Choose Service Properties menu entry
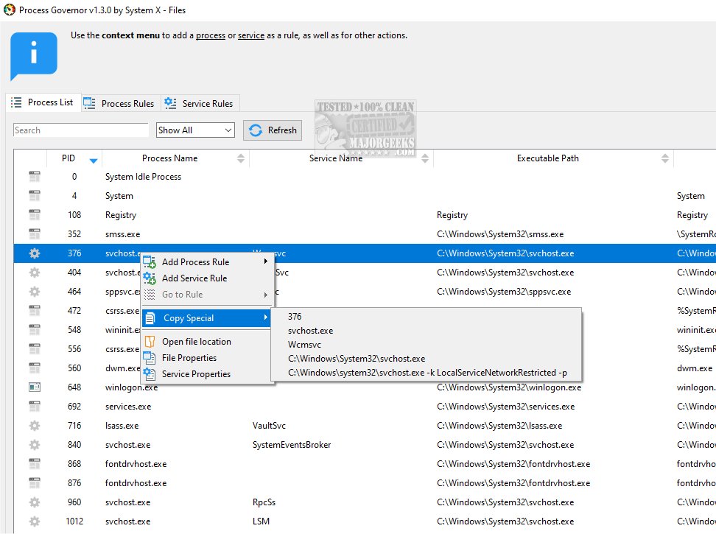This screenshot has height=534, width=716. [x=207, y=374]
